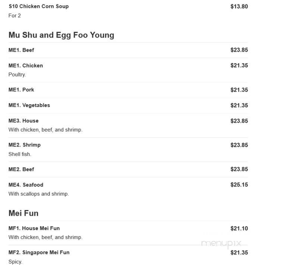The image size is (288, 274).
Task: Click the $25.15 seafood price
Action: (239, 184)
